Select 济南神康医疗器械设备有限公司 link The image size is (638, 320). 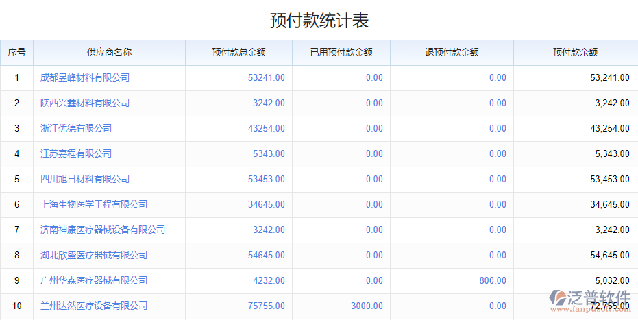coord(103,230)
